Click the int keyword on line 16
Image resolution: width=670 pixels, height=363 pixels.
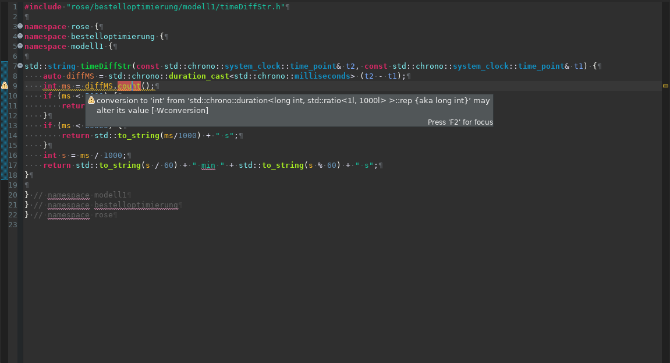[49, 155]
